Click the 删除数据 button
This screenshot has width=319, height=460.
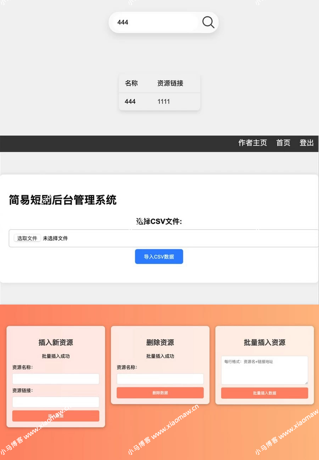click(x=160, y=393)
